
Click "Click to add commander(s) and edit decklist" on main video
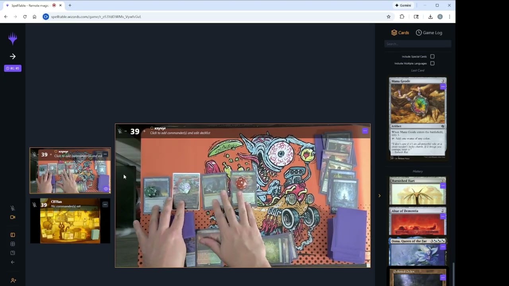pyautogui.click(x=180, y=133)
